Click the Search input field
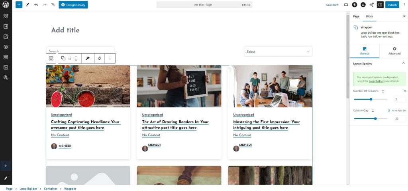 (80, 50)
